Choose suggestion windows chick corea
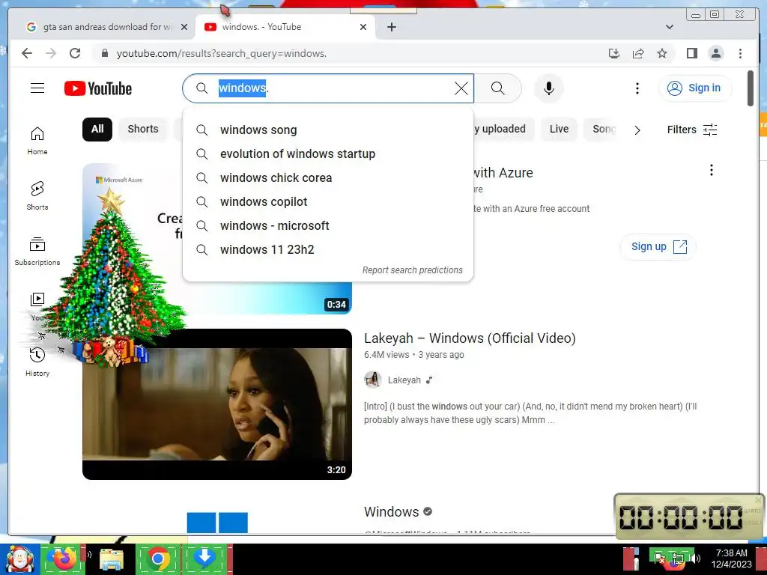The height and width of the screenshot is (575, 767). coord(328,178)
